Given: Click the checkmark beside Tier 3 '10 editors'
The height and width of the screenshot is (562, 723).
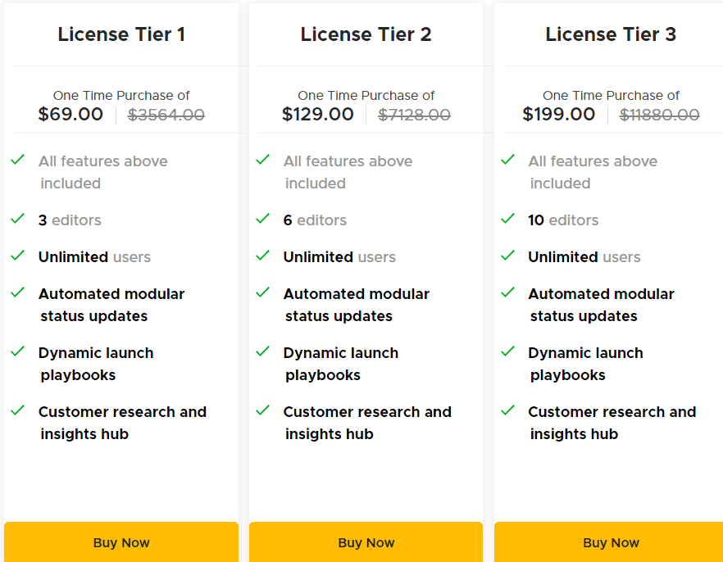Looking at the screenshot, I should (x=507, y=220).
